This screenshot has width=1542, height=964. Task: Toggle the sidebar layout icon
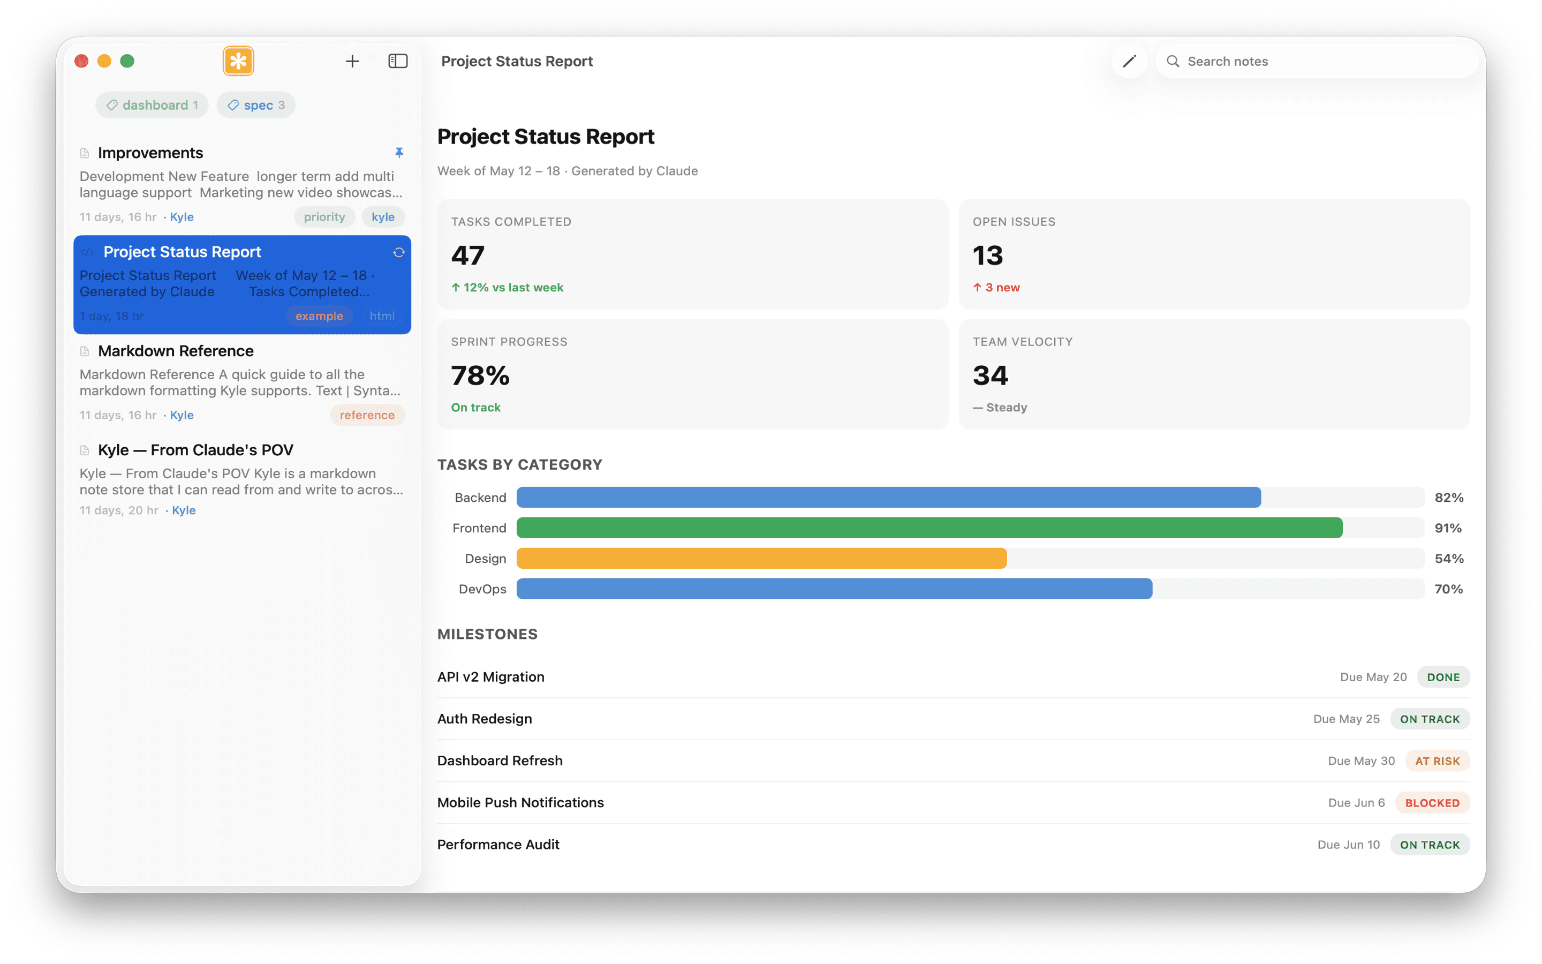click(x=398, y=61)
